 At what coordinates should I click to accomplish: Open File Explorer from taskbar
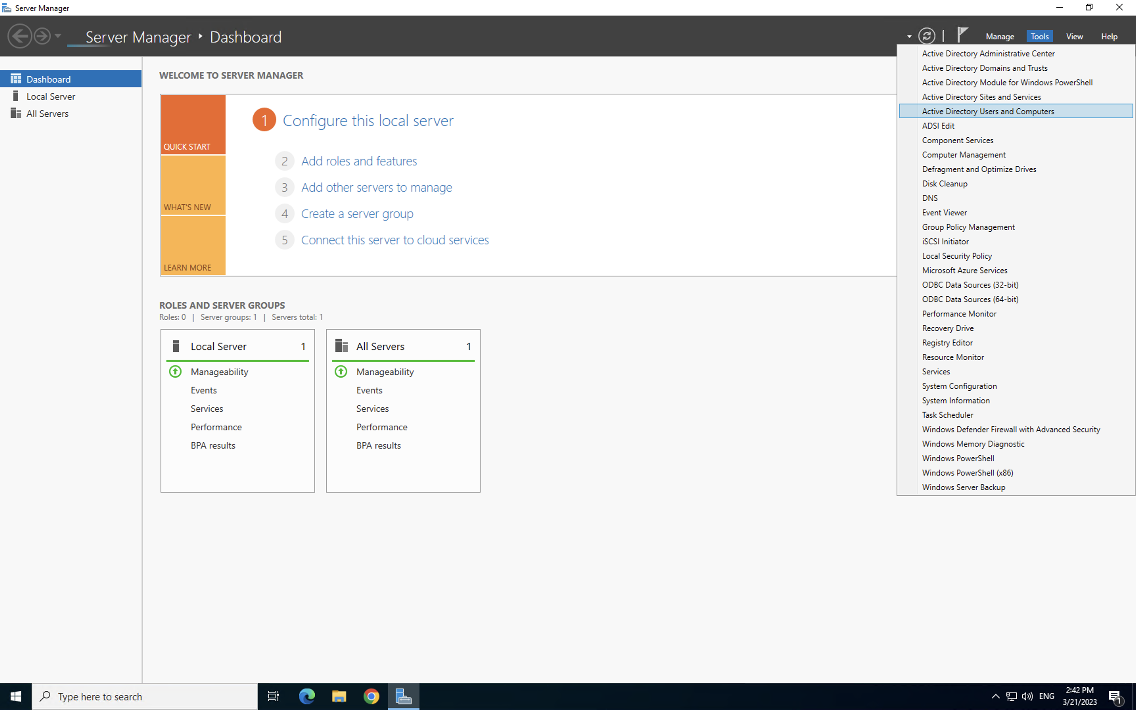click(x=339, y=697)
